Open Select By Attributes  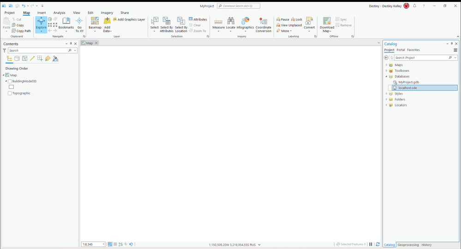tap(167, 25)
